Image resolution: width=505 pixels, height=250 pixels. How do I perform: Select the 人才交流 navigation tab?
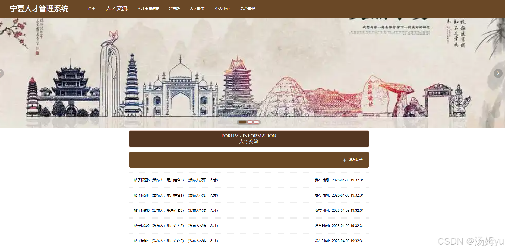click(x=116, y=8)
